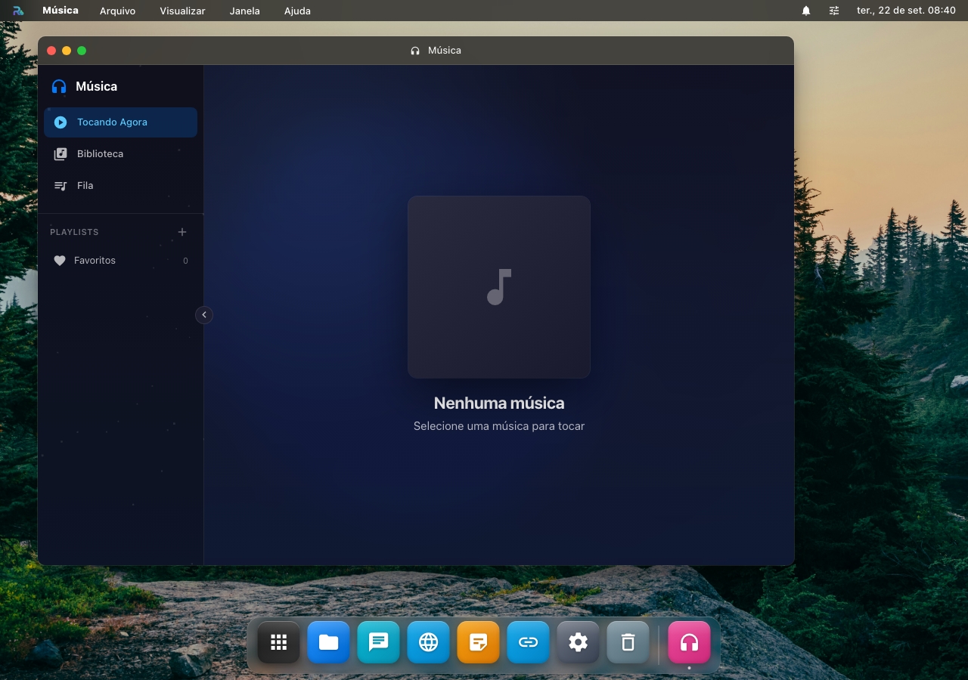Click the Música app menu in menu bar

coord(60,11)
